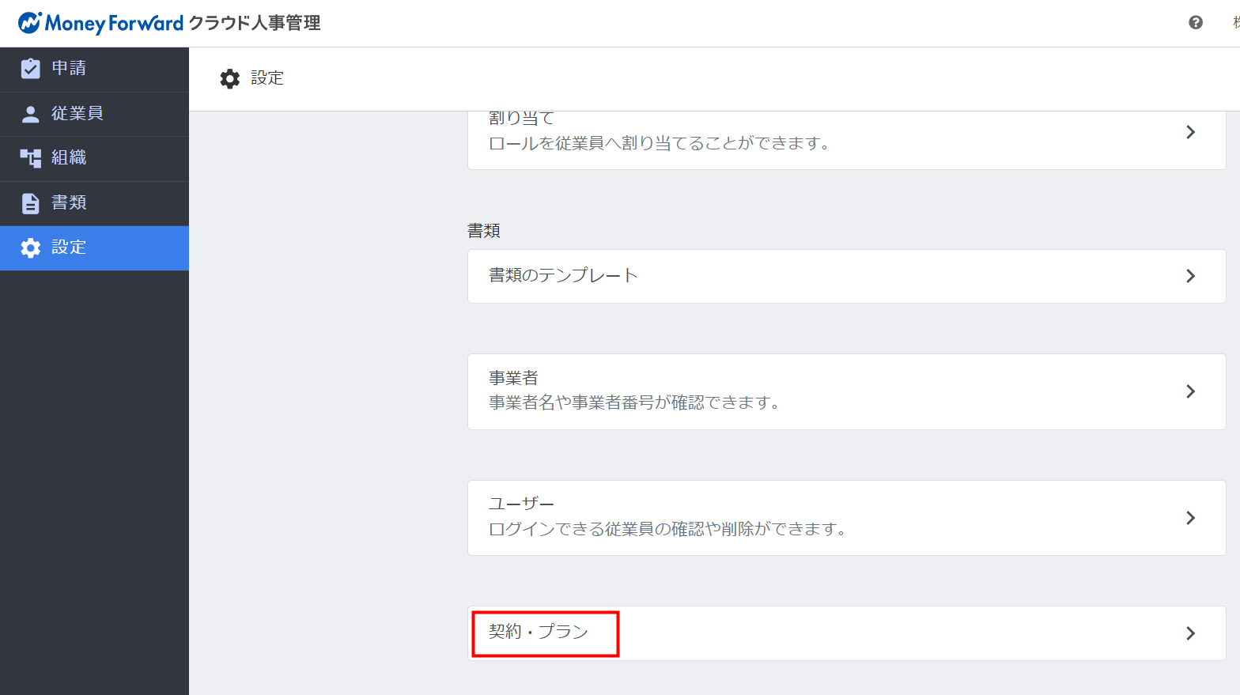1240x695 pixels.
Task: Open the 申請 menu item
Action: pos(94,70)
